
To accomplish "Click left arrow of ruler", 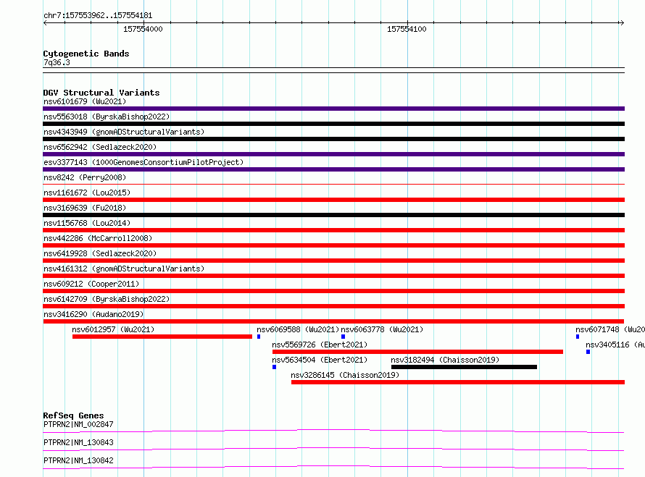I will click(45, 22).
